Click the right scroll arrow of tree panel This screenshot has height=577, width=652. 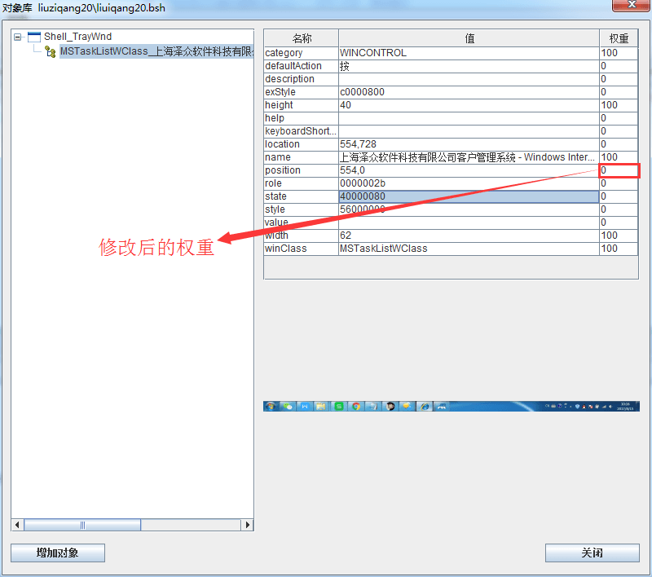point(248,526)
